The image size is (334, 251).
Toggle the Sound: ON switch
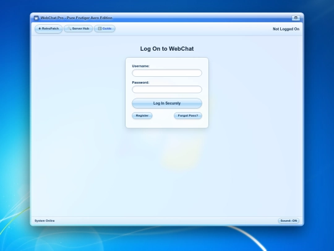click(288, 221)
